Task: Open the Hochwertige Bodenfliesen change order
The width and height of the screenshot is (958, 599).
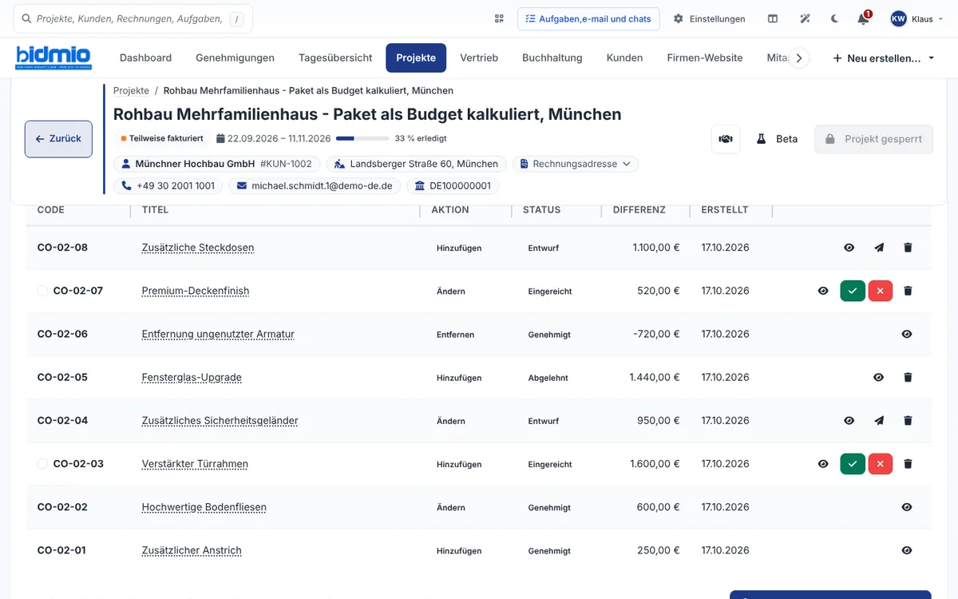Action: tap(204, 507)
